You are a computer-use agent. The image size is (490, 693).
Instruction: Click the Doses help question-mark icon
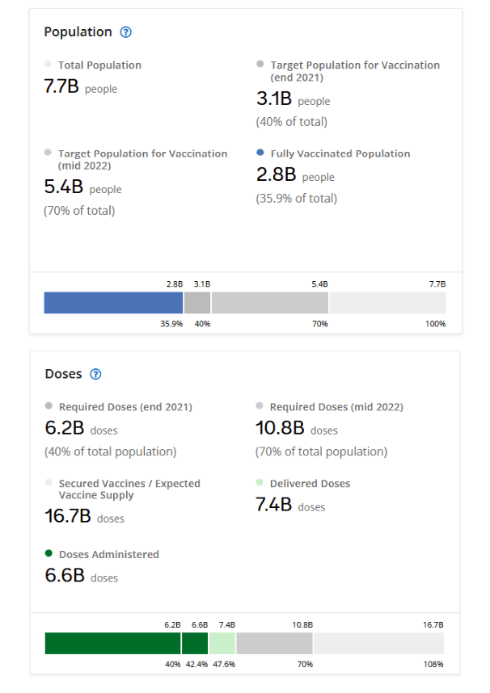point(95,374)
